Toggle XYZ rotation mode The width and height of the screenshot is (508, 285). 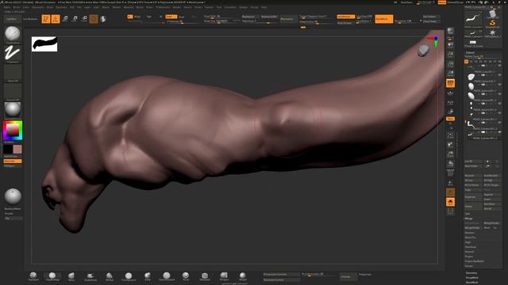(x=450, y=119)
